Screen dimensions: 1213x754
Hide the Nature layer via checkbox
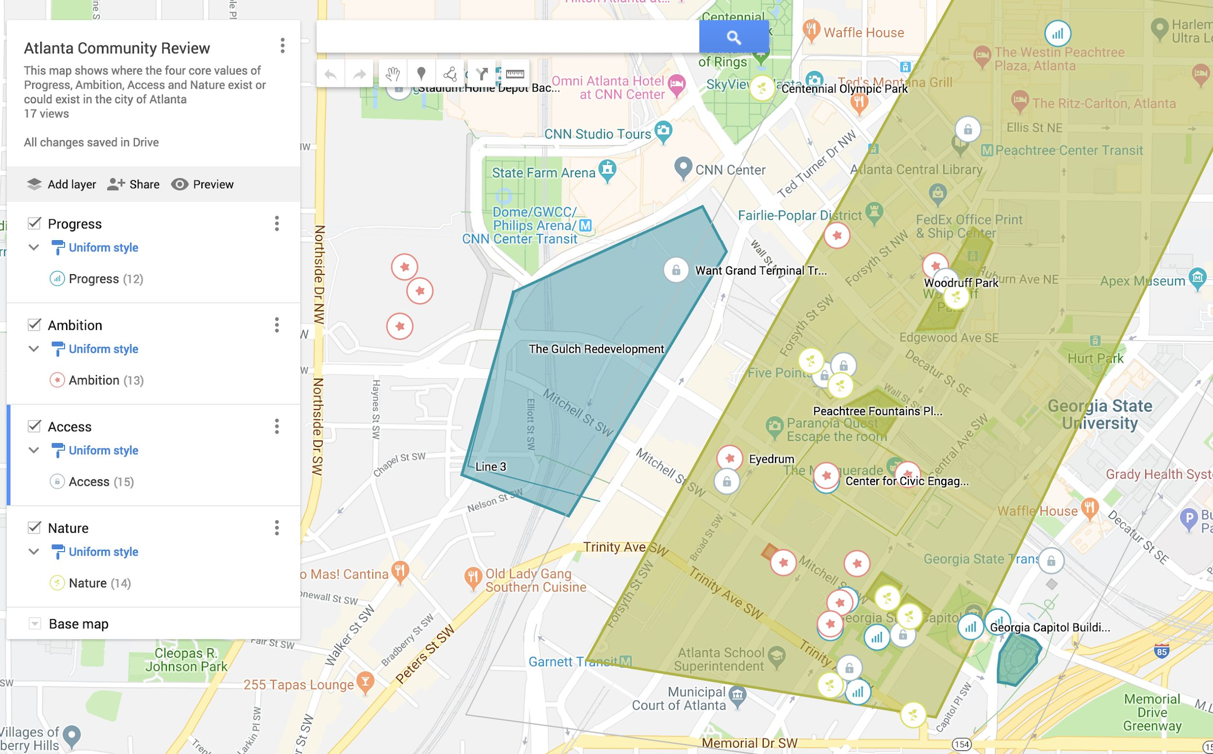click(x=34, y=527)
